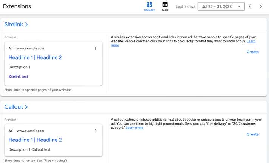Click the Preview label in the Sitelink card

10,37
